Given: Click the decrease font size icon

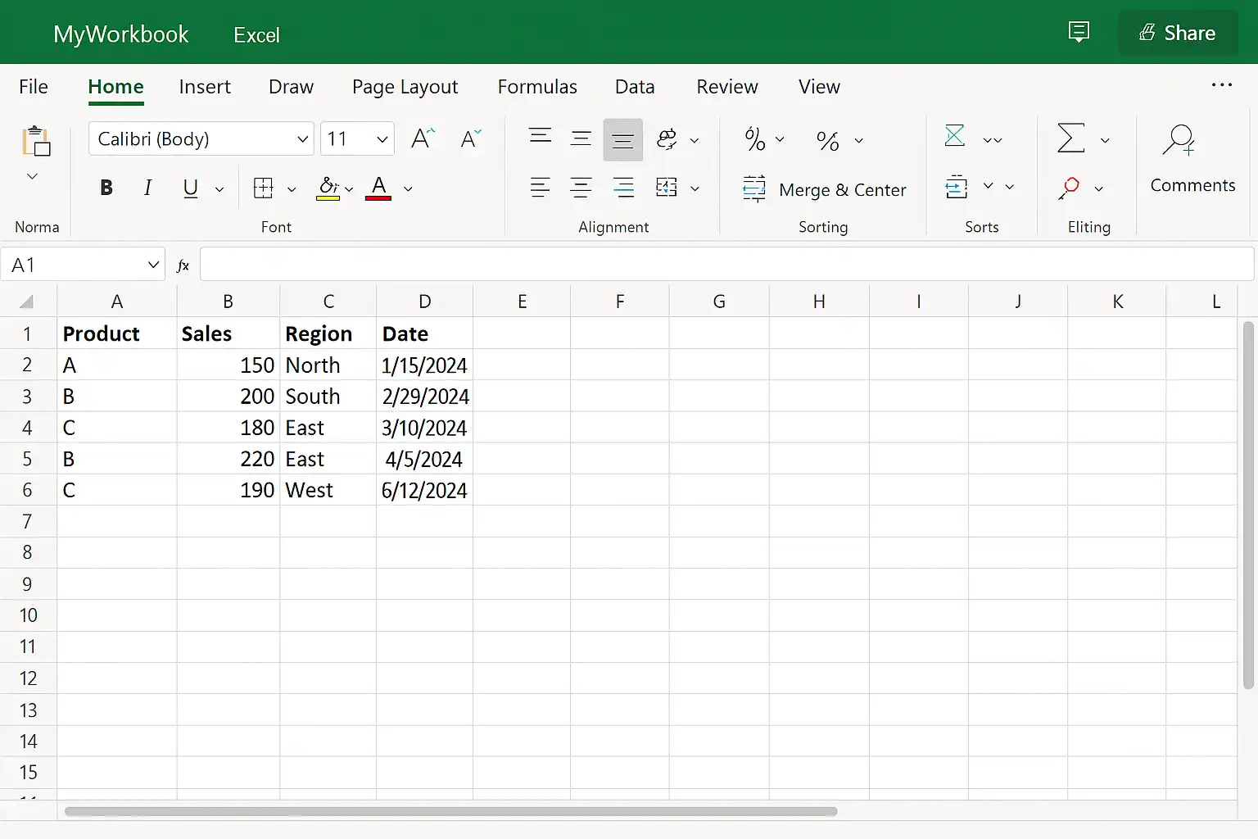Looking at the screenshot, I should [x=471, y=138].
